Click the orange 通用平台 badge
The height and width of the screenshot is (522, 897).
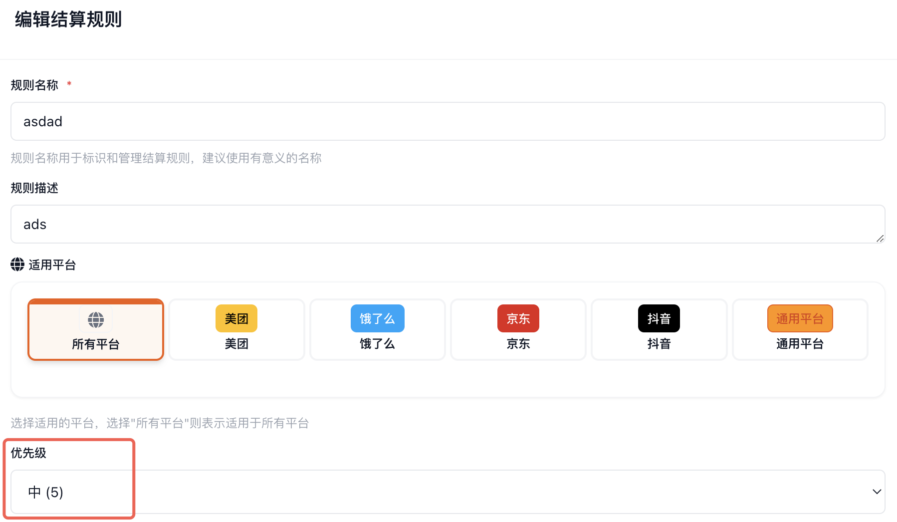(x=800, y=318)
